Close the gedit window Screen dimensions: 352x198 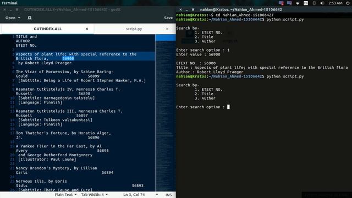(x=4, y=10)
